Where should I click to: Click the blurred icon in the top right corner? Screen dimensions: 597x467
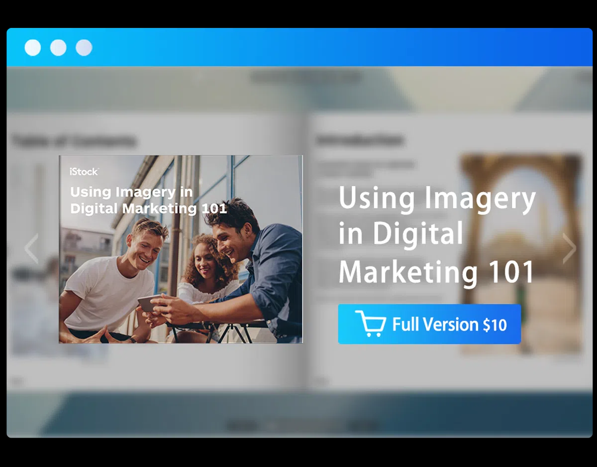(584, 77)
